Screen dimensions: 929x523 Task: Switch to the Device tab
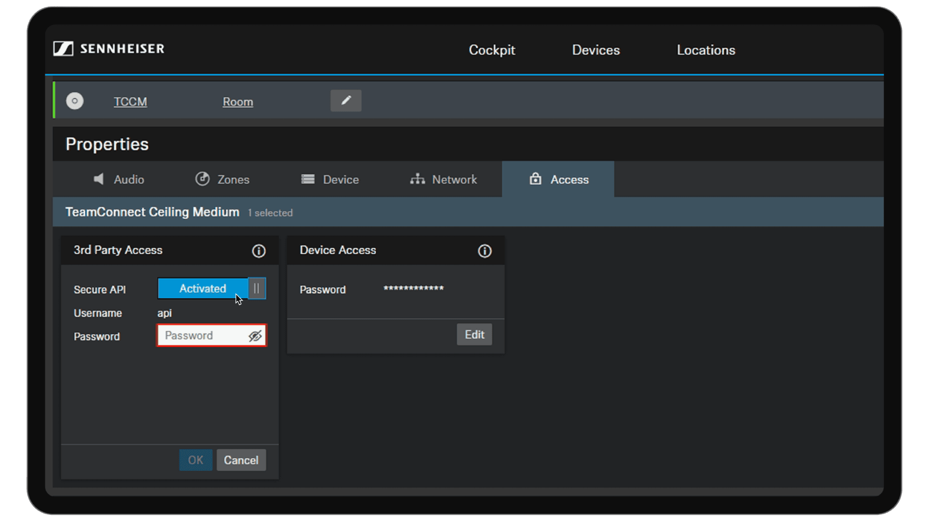coord(330,179)
